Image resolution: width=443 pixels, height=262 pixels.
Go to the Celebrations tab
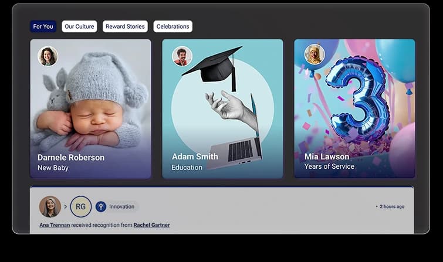click(173, 26)
